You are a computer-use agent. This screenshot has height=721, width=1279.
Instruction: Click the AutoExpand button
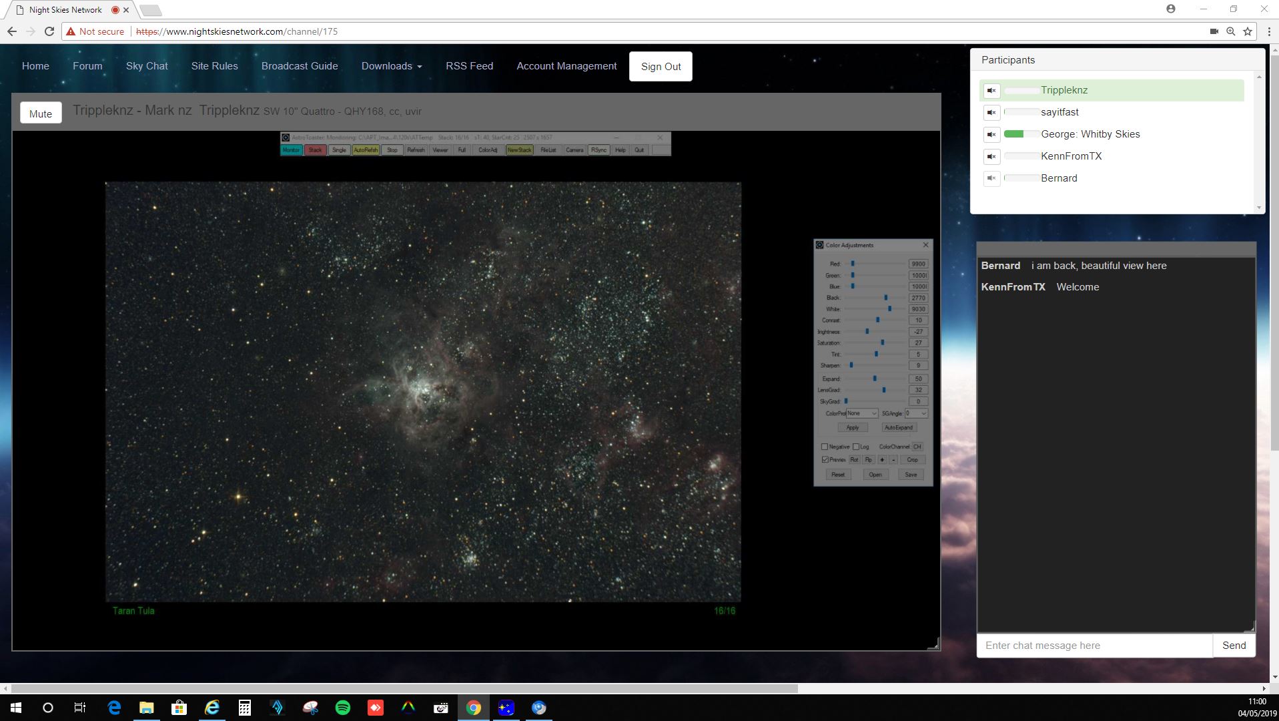899,427
